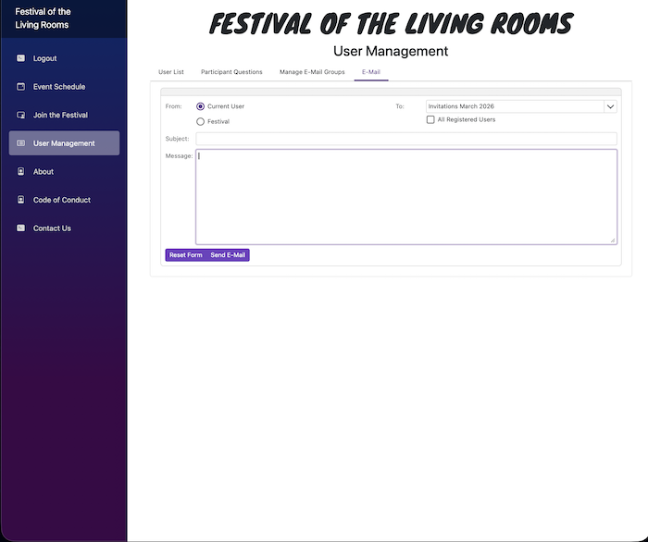
Task: Click Festival of the Living Rooms sidebar title
Action: pos(43,18)
